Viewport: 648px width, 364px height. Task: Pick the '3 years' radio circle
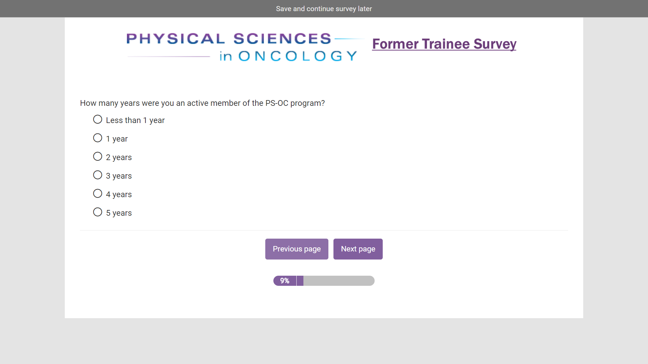tap(98, 175)
